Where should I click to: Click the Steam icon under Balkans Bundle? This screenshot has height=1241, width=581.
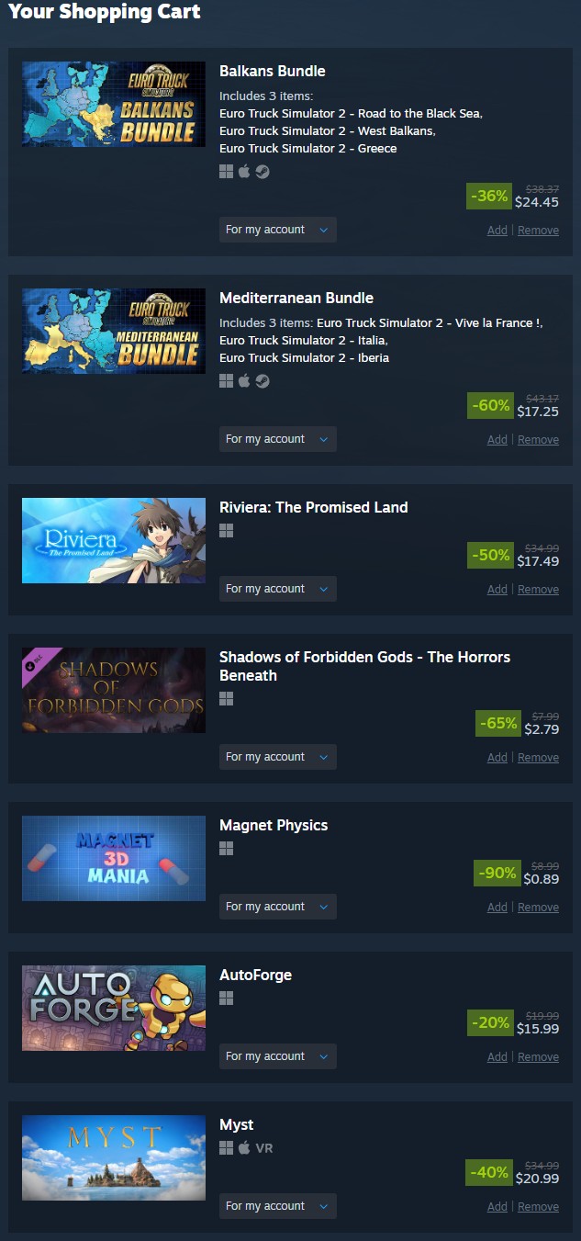click(263, 172)
